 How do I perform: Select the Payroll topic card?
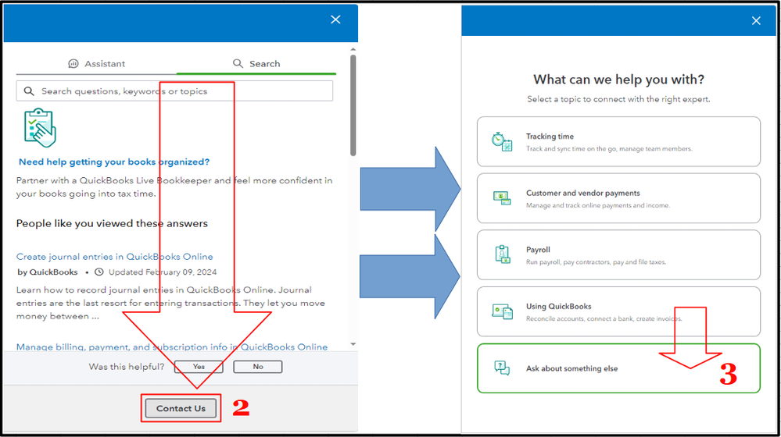point(618,255)
